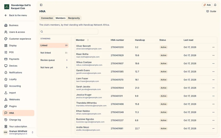The width and height of the screenshot is (221, 138).
Task: Open the Business section
Action: [18, 25]
